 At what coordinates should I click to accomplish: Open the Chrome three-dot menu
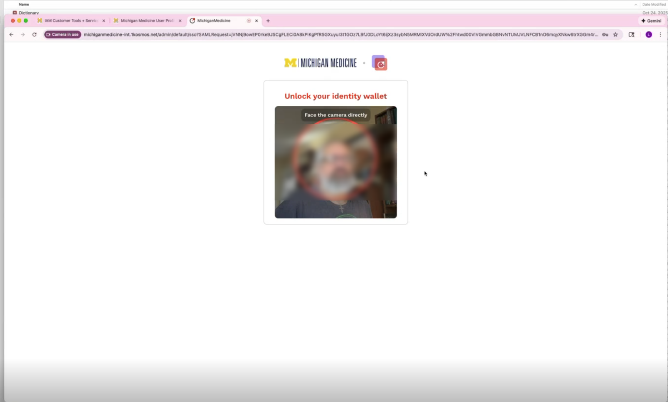tap(660, 35)
